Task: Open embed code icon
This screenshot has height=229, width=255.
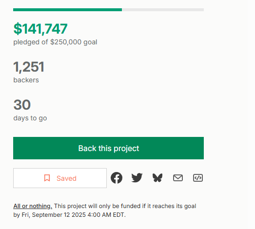Action: 198,178
